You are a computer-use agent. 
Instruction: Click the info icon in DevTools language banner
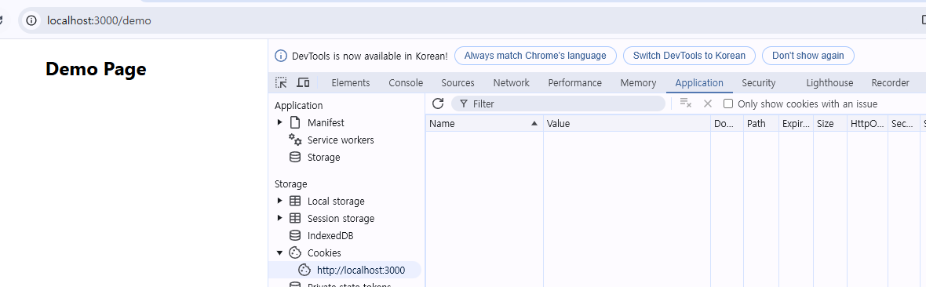tap(281, 56)
